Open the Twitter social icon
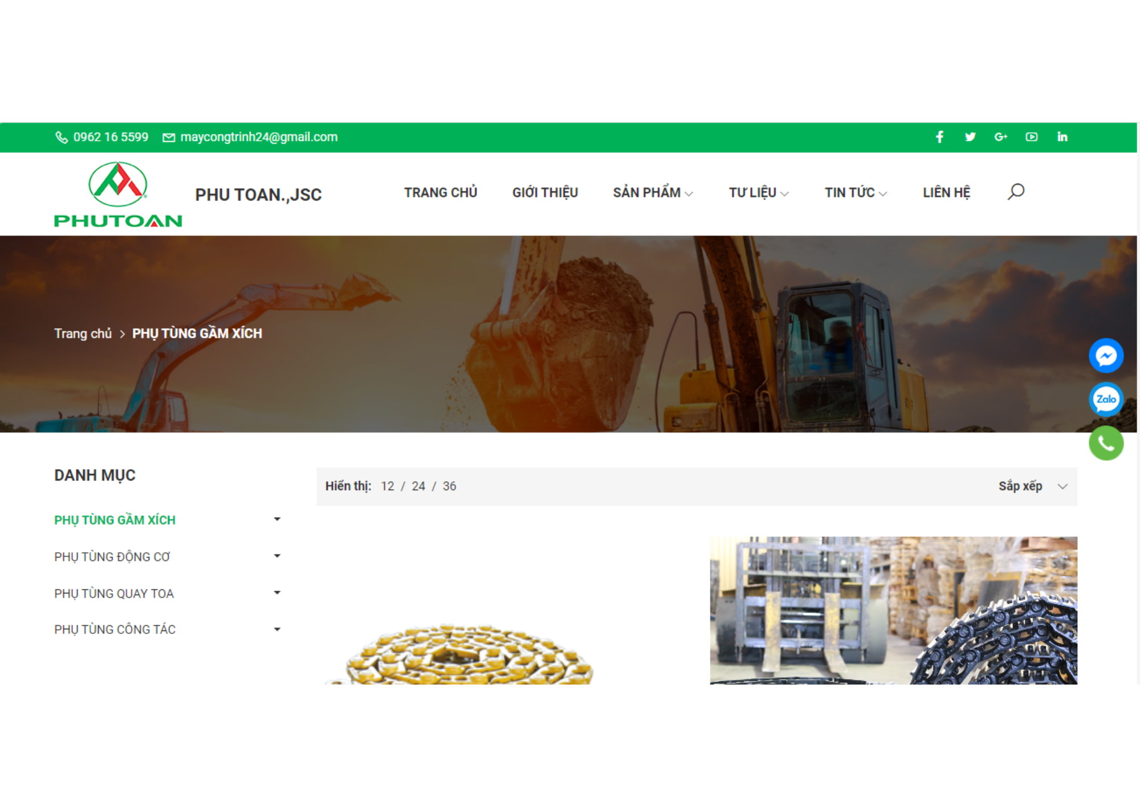This screenshot has width=1140, height=806. point(970,137)
